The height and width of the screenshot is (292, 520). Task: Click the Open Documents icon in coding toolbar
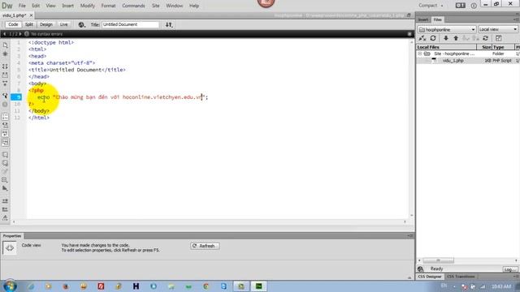click(x=5, y=45)
